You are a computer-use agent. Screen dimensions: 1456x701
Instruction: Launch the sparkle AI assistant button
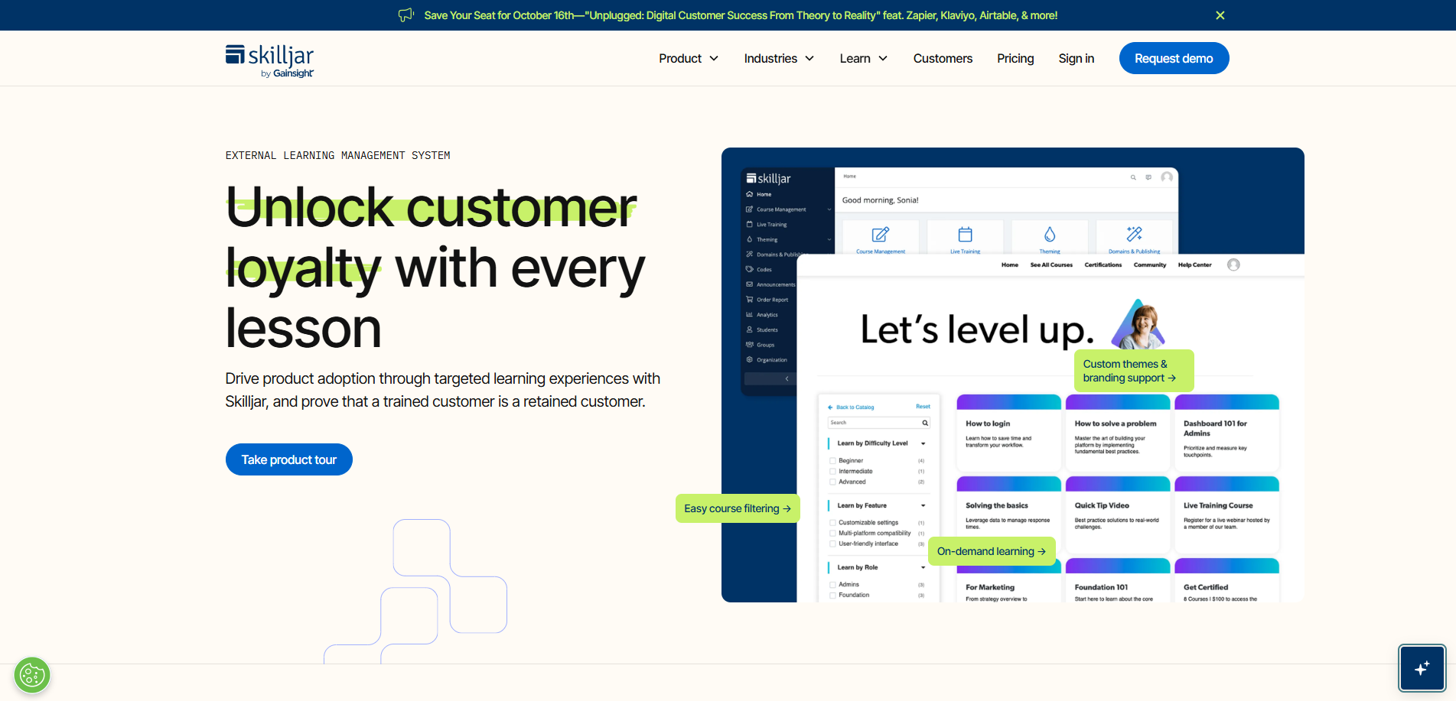pos(1422,668)
